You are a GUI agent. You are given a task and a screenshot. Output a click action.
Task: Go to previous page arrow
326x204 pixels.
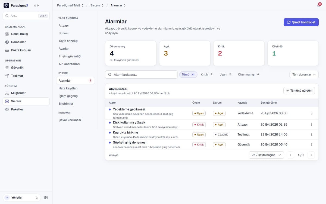(290, 155)
